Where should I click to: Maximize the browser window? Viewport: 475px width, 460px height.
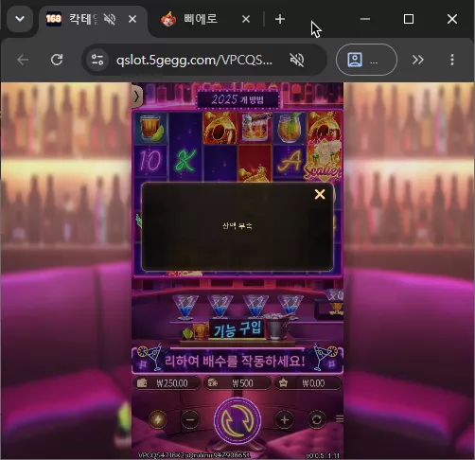(409, 19)
